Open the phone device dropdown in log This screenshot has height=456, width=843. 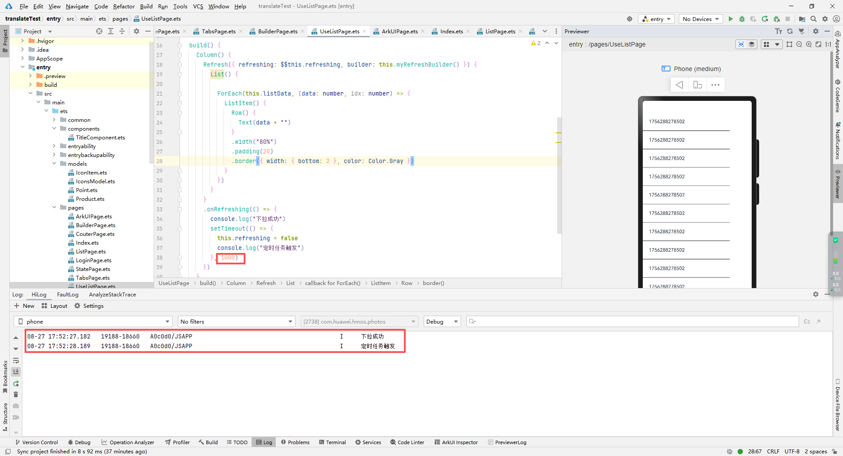tap(93, 321)
